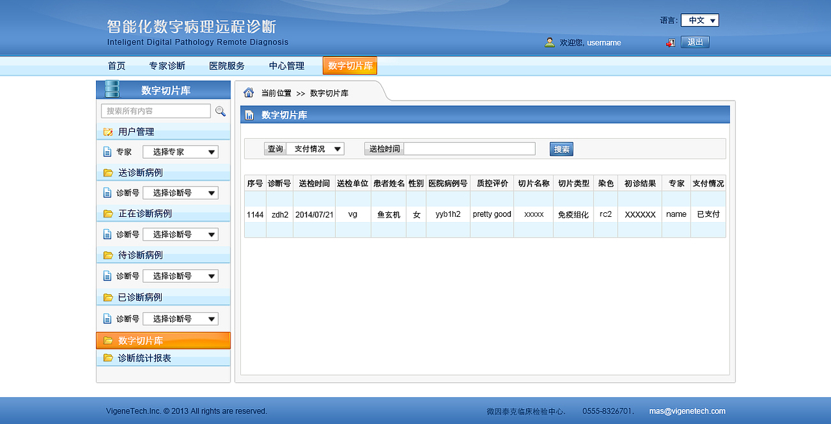Click the XXXXXX initial diagnosis cell
Image resolution: width=831 pixels, height=424 pixels.
click(640, 214)
